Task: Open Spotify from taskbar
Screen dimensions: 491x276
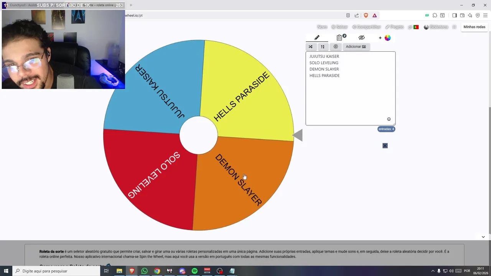Action: 194,271
